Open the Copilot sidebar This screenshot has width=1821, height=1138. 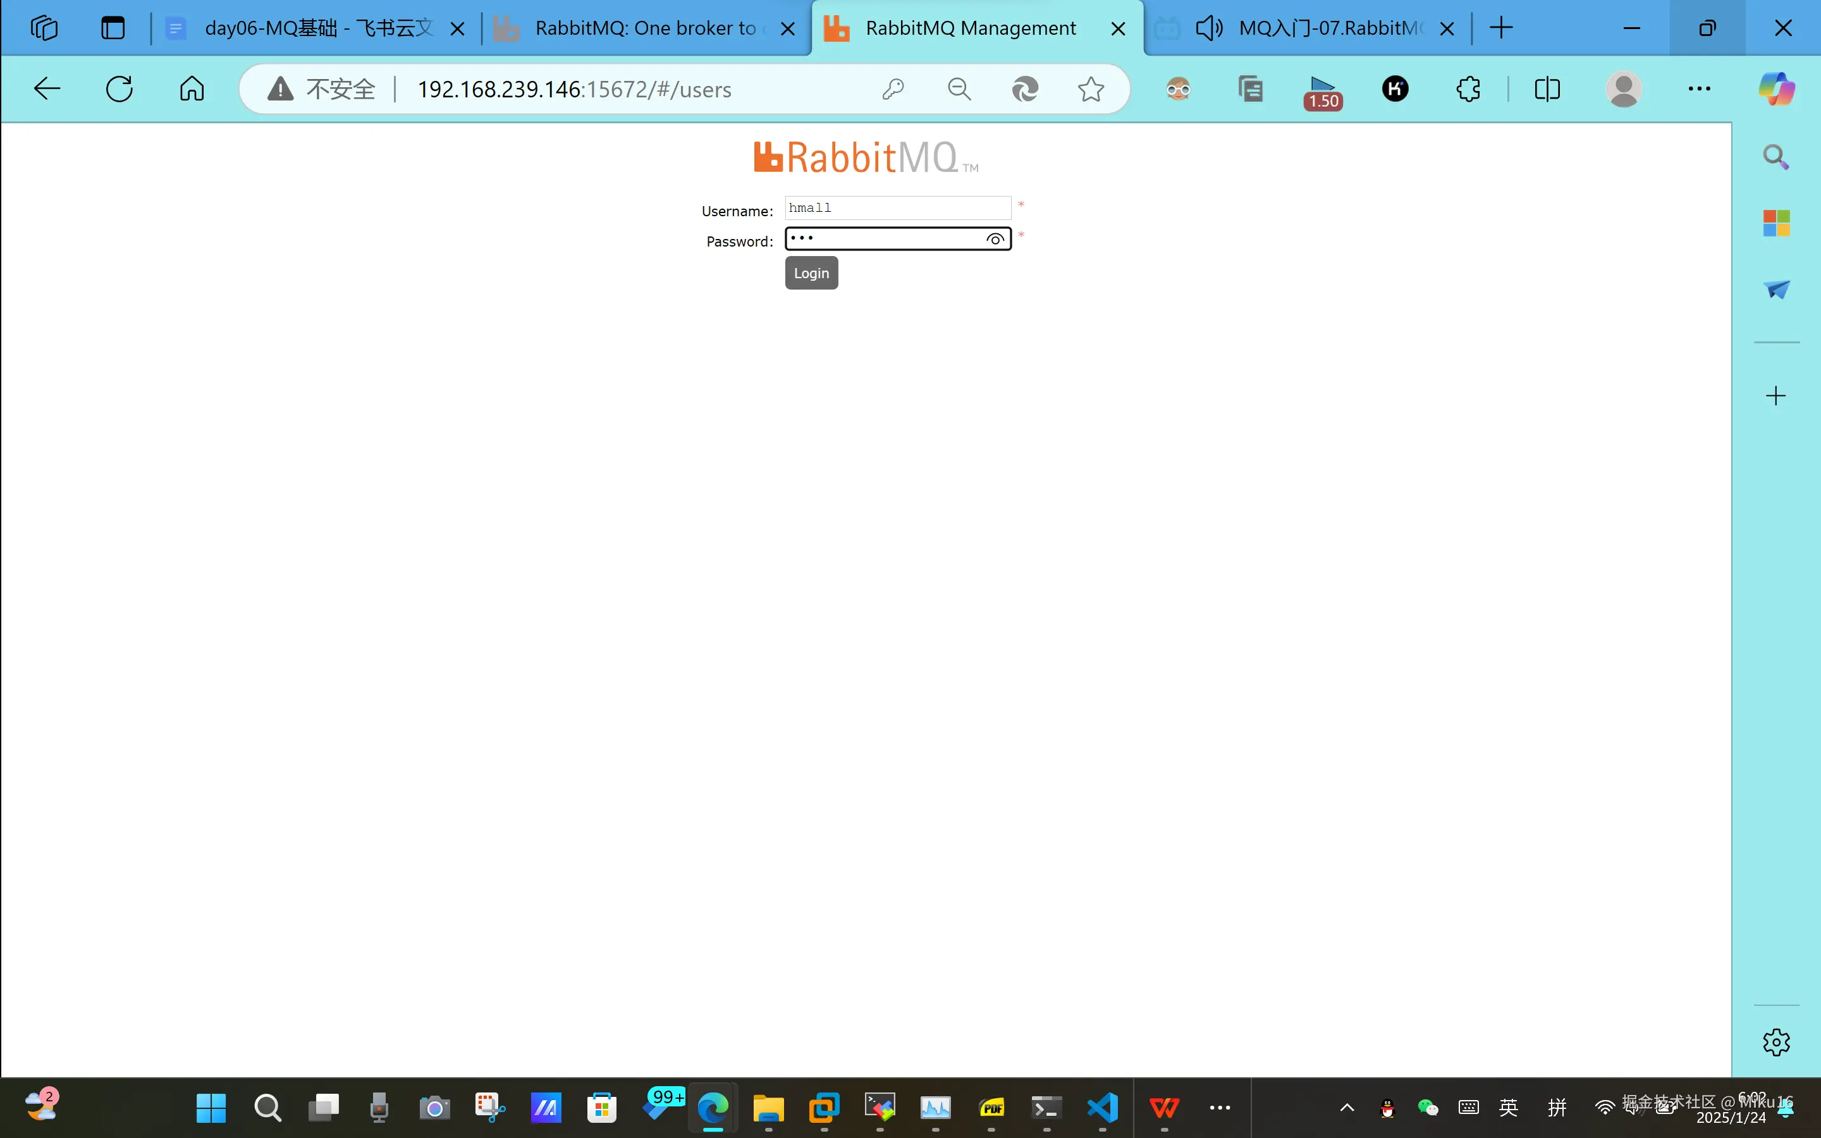coord(1776,89)
